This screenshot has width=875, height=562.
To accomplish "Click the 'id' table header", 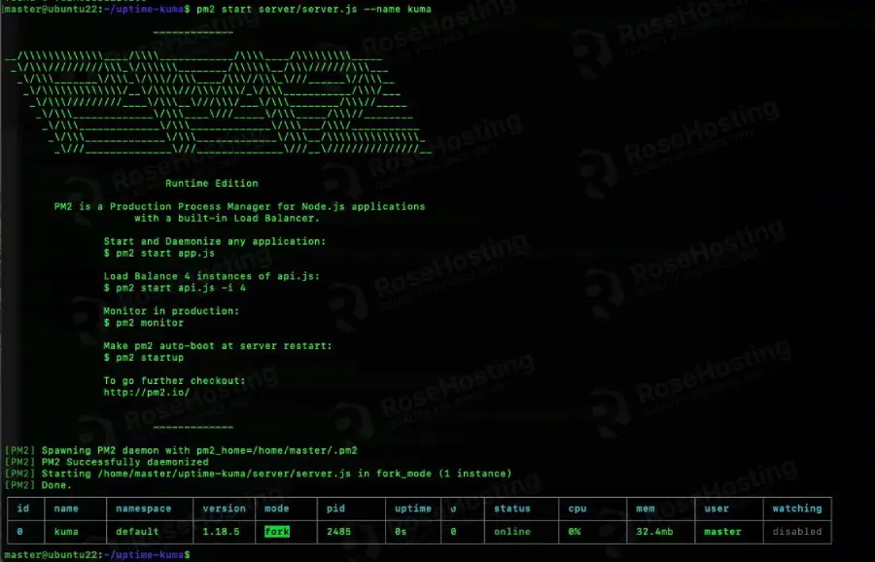I will [x=23, y=509].
